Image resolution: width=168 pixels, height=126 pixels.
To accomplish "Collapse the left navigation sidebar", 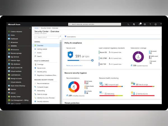I will tap(30, 28).
